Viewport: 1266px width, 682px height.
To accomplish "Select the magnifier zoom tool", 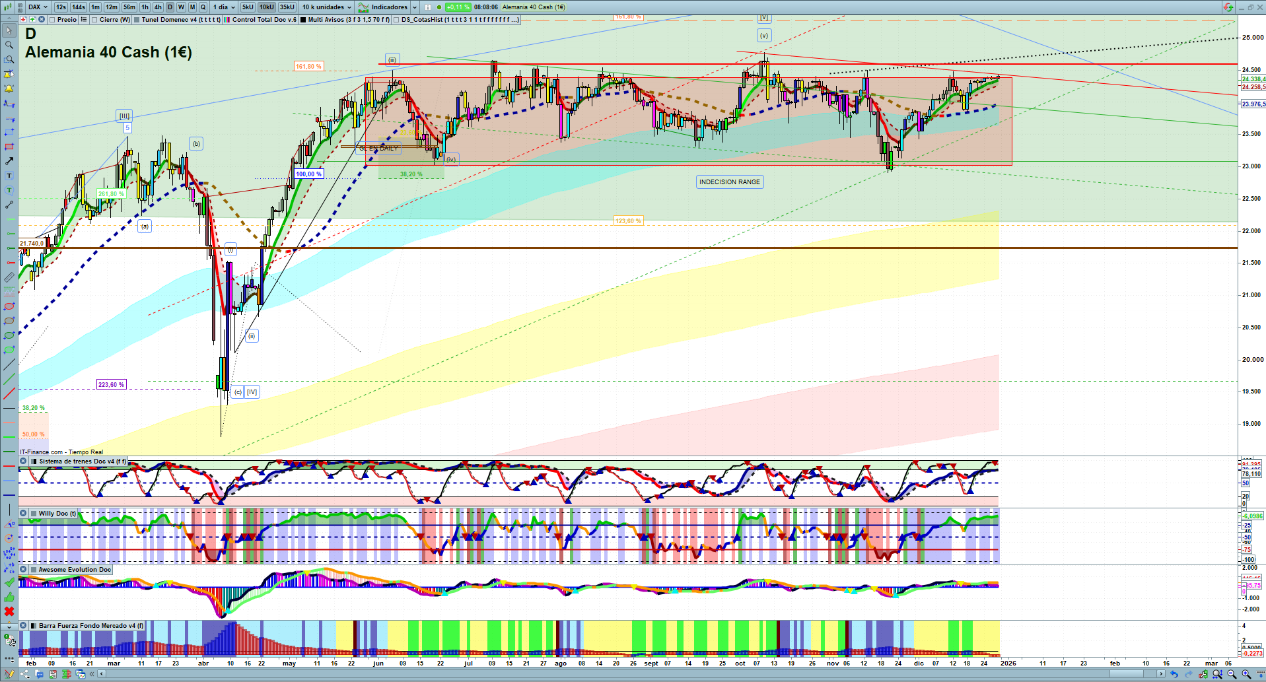I will [9, 45].
